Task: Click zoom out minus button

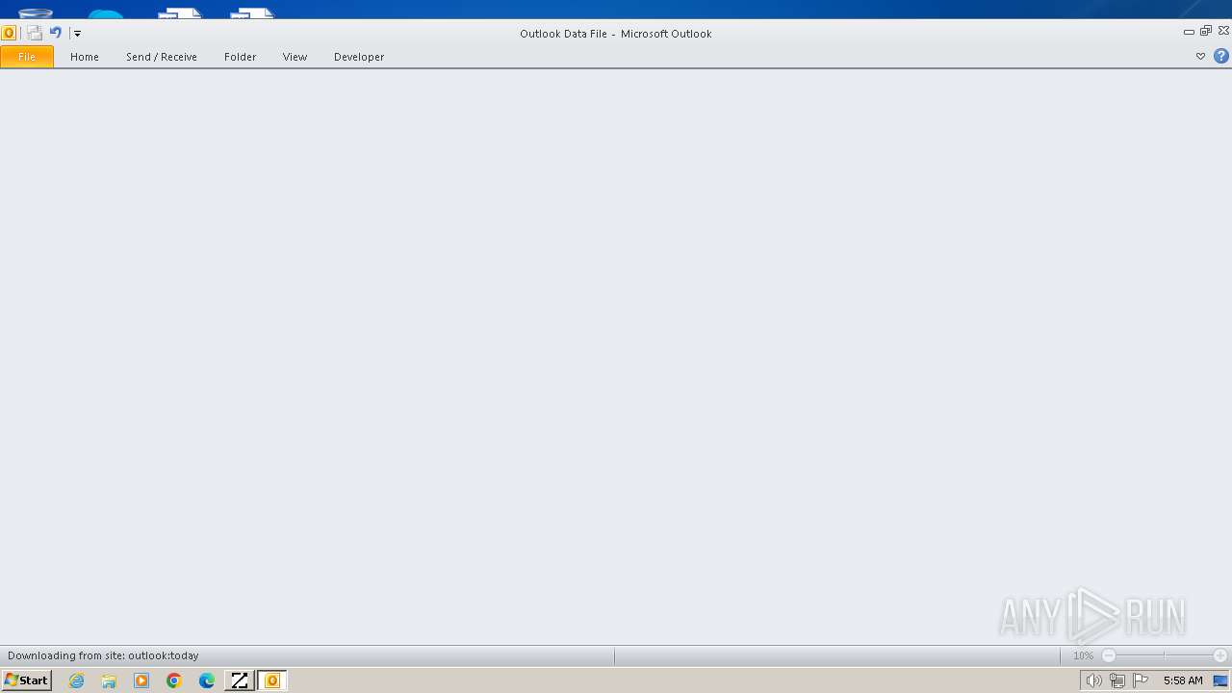Action: click(x=1109, y=655)
